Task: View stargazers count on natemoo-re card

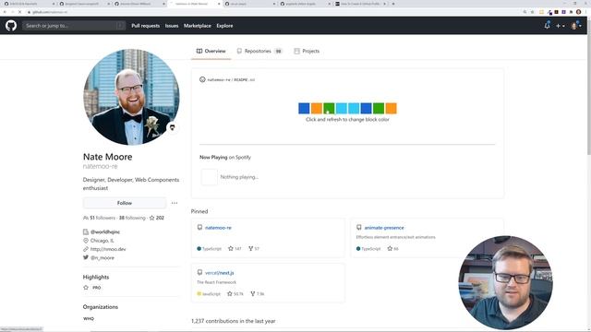Action: pos(235,248)
